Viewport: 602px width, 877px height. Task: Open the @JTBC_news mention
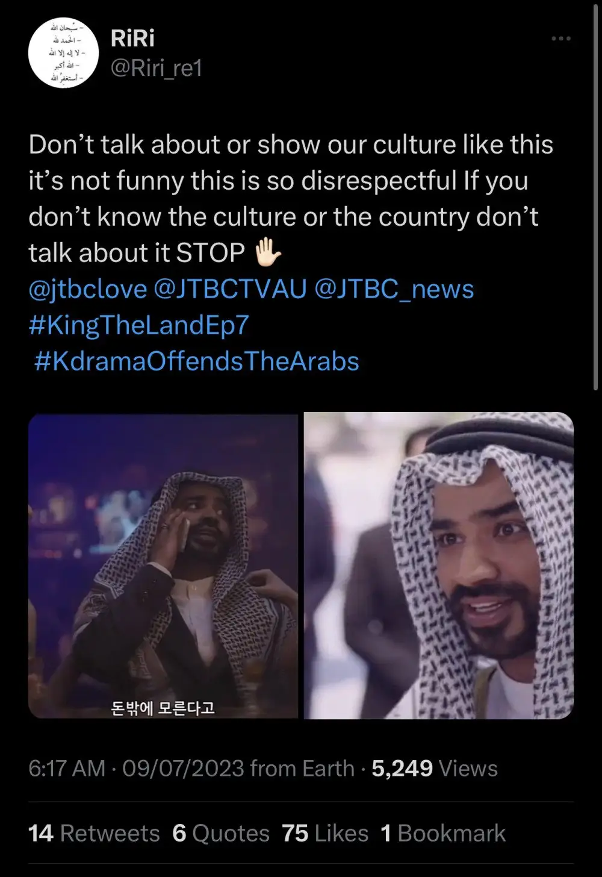394,289
